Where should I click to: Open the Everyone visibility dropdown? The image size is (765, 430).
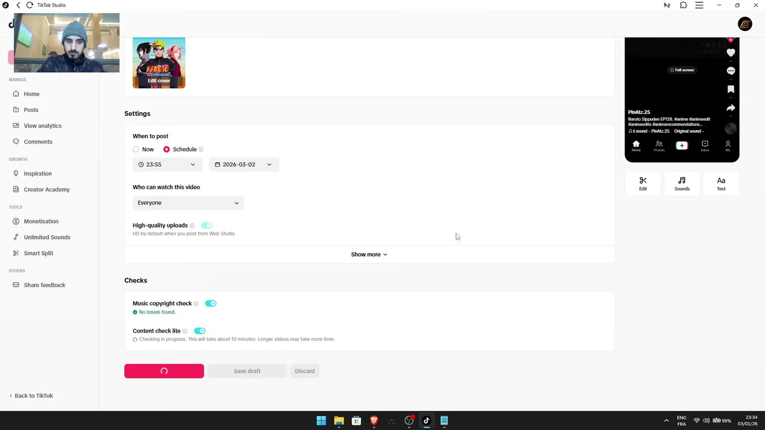[x=188, y=203]
